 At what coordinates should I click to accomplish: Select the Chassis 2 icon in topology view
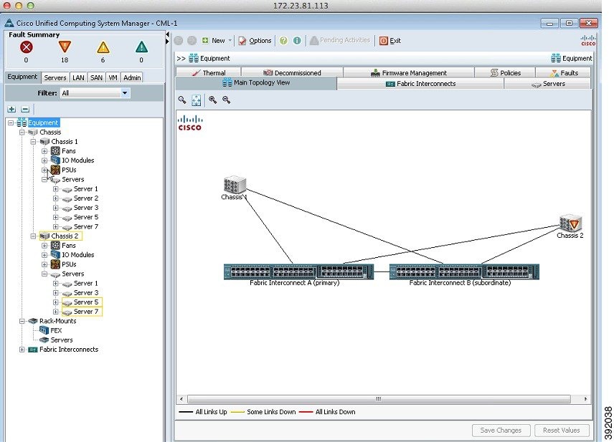[x=569, y=222]
